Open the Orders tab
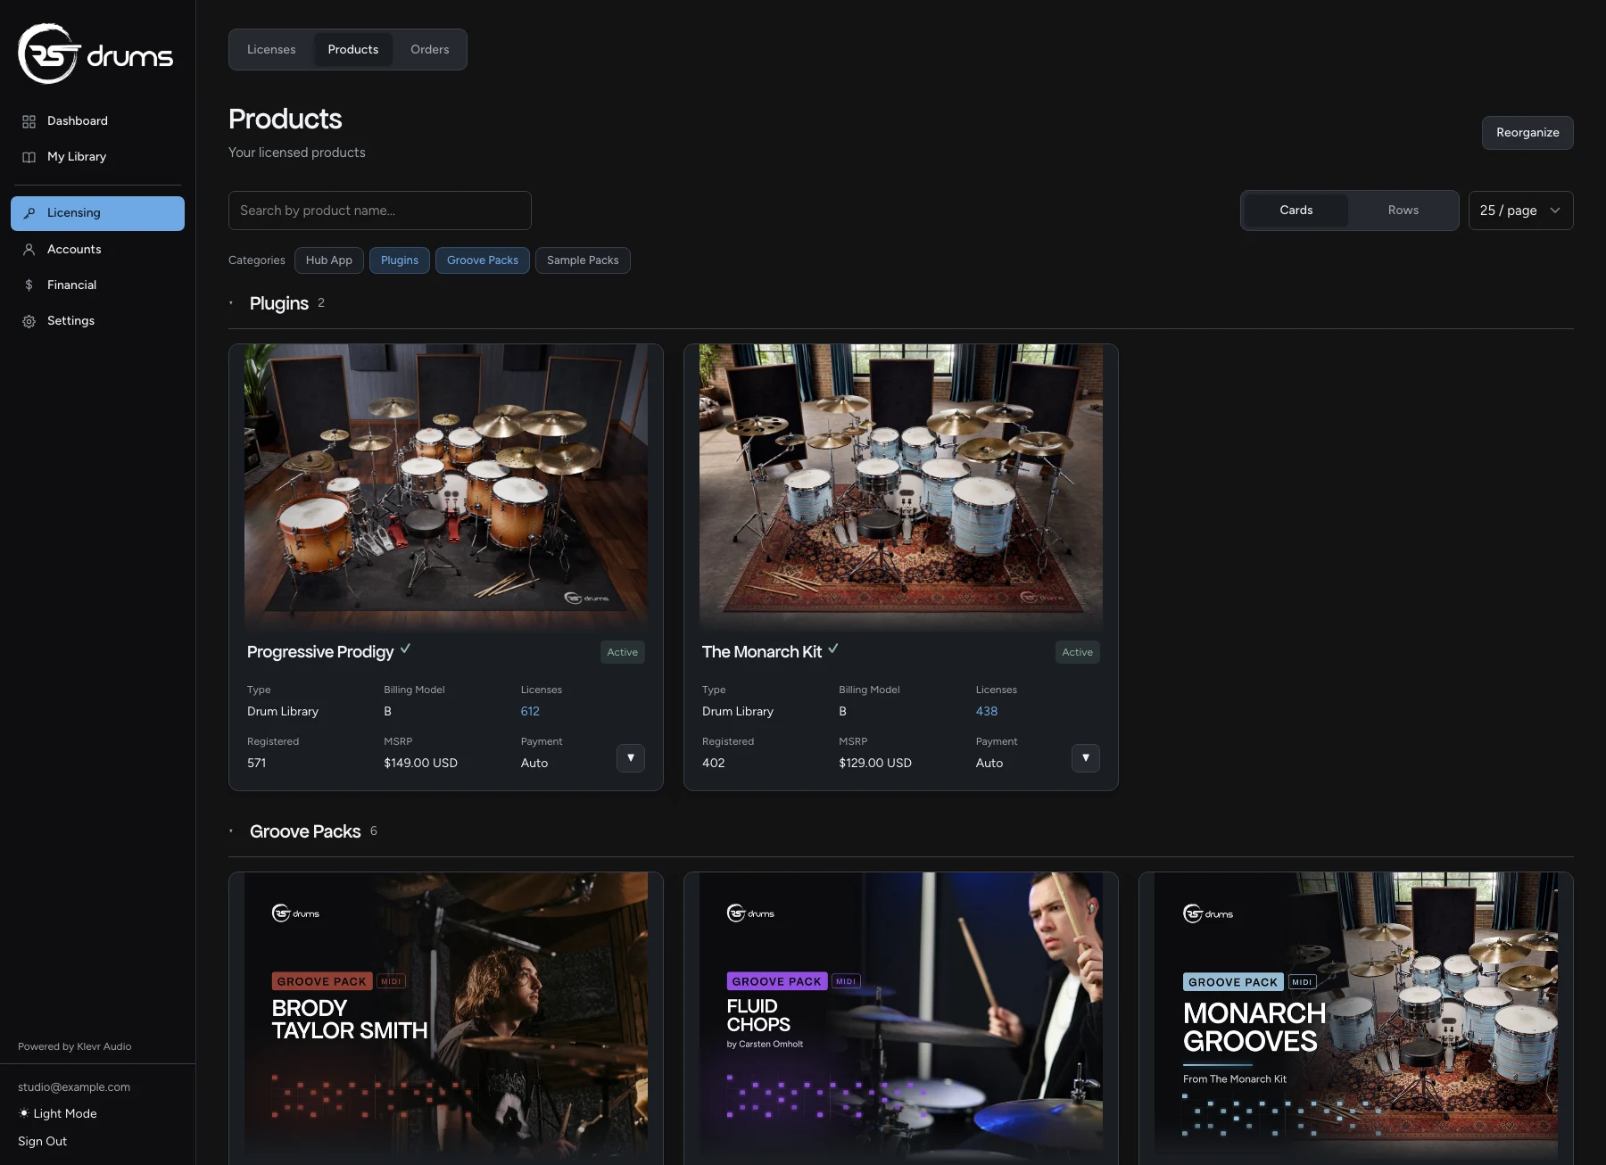Viewport: 1606px width, 1165px height. pos(430,50)
